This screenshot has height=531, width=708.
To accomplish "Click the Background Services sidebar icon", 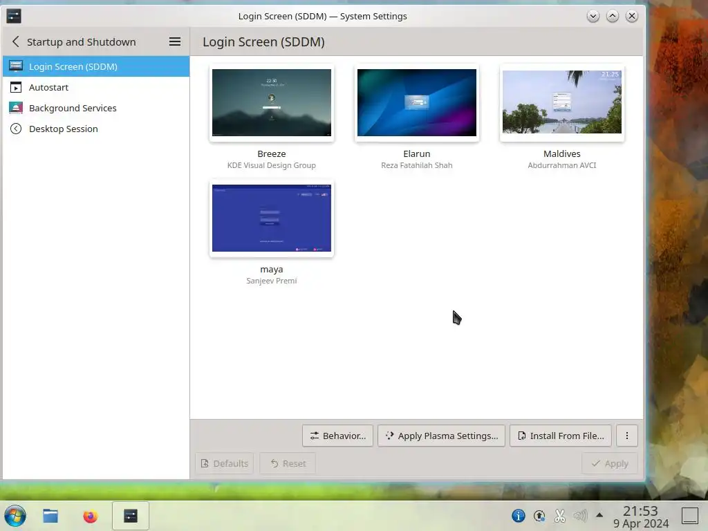I will [x=16, y=108].
